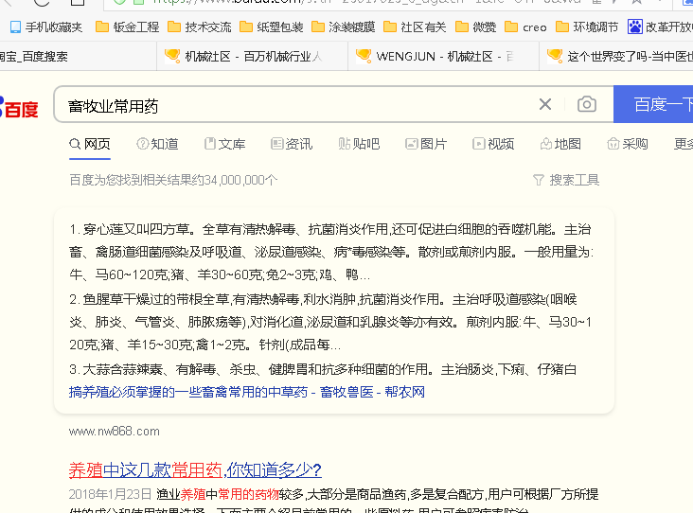Click the 百度一下 search button
This screenshot has height=513, width=693.
click(653, 105)
